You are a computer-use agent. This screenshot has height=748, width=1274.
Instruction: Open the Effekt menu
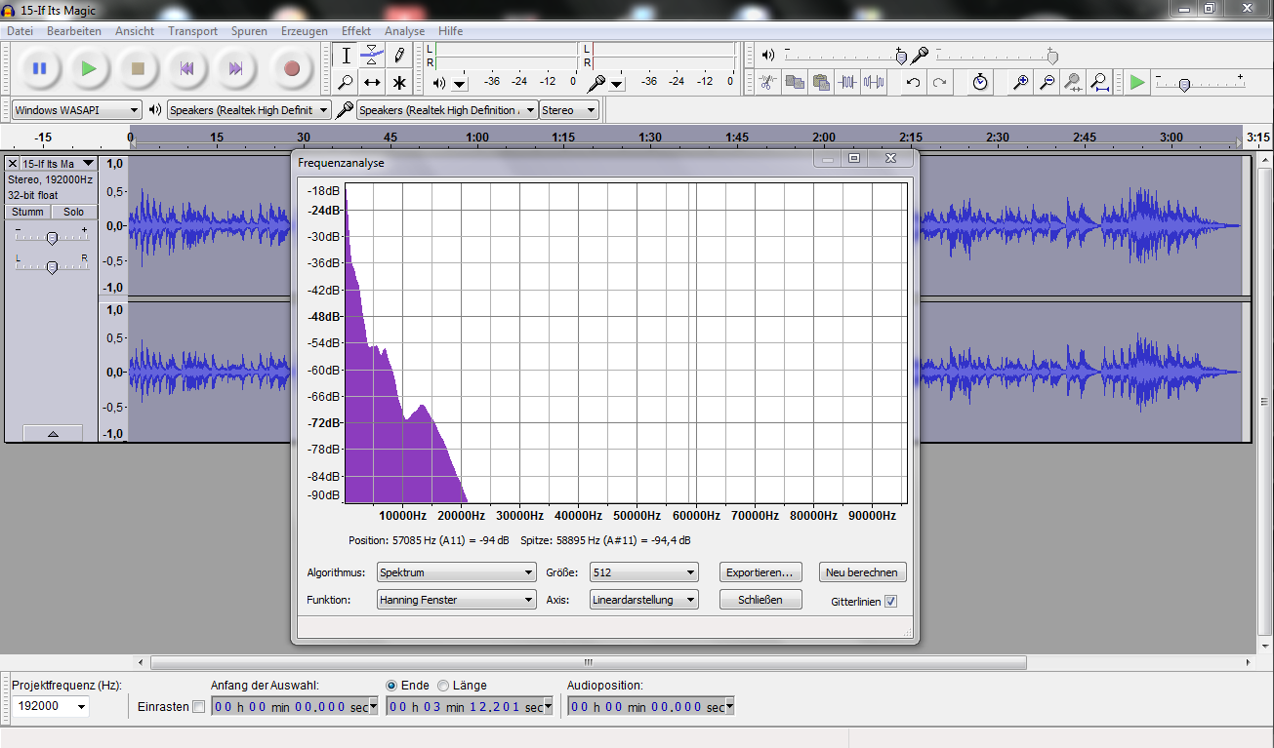coord(356,31)
